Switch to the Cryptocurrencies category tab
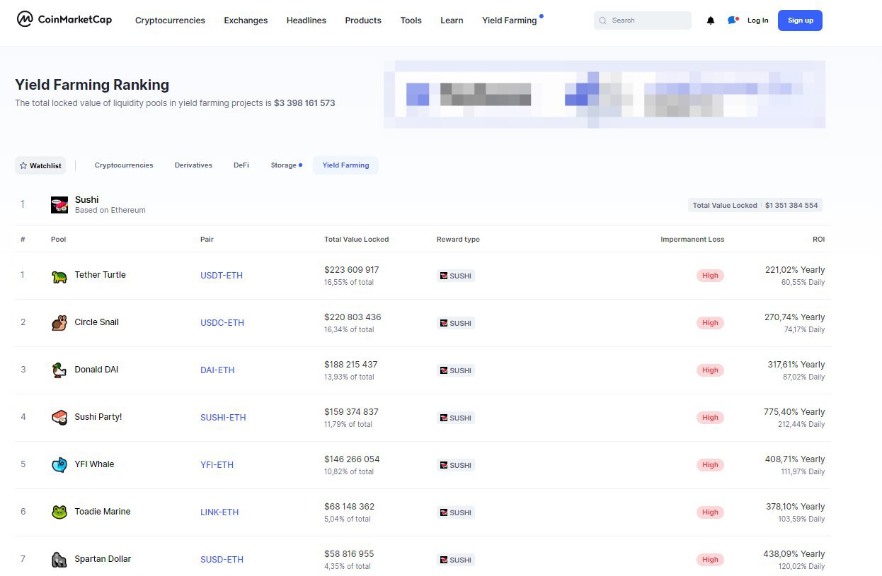882x576 pixels. [124, 165]
